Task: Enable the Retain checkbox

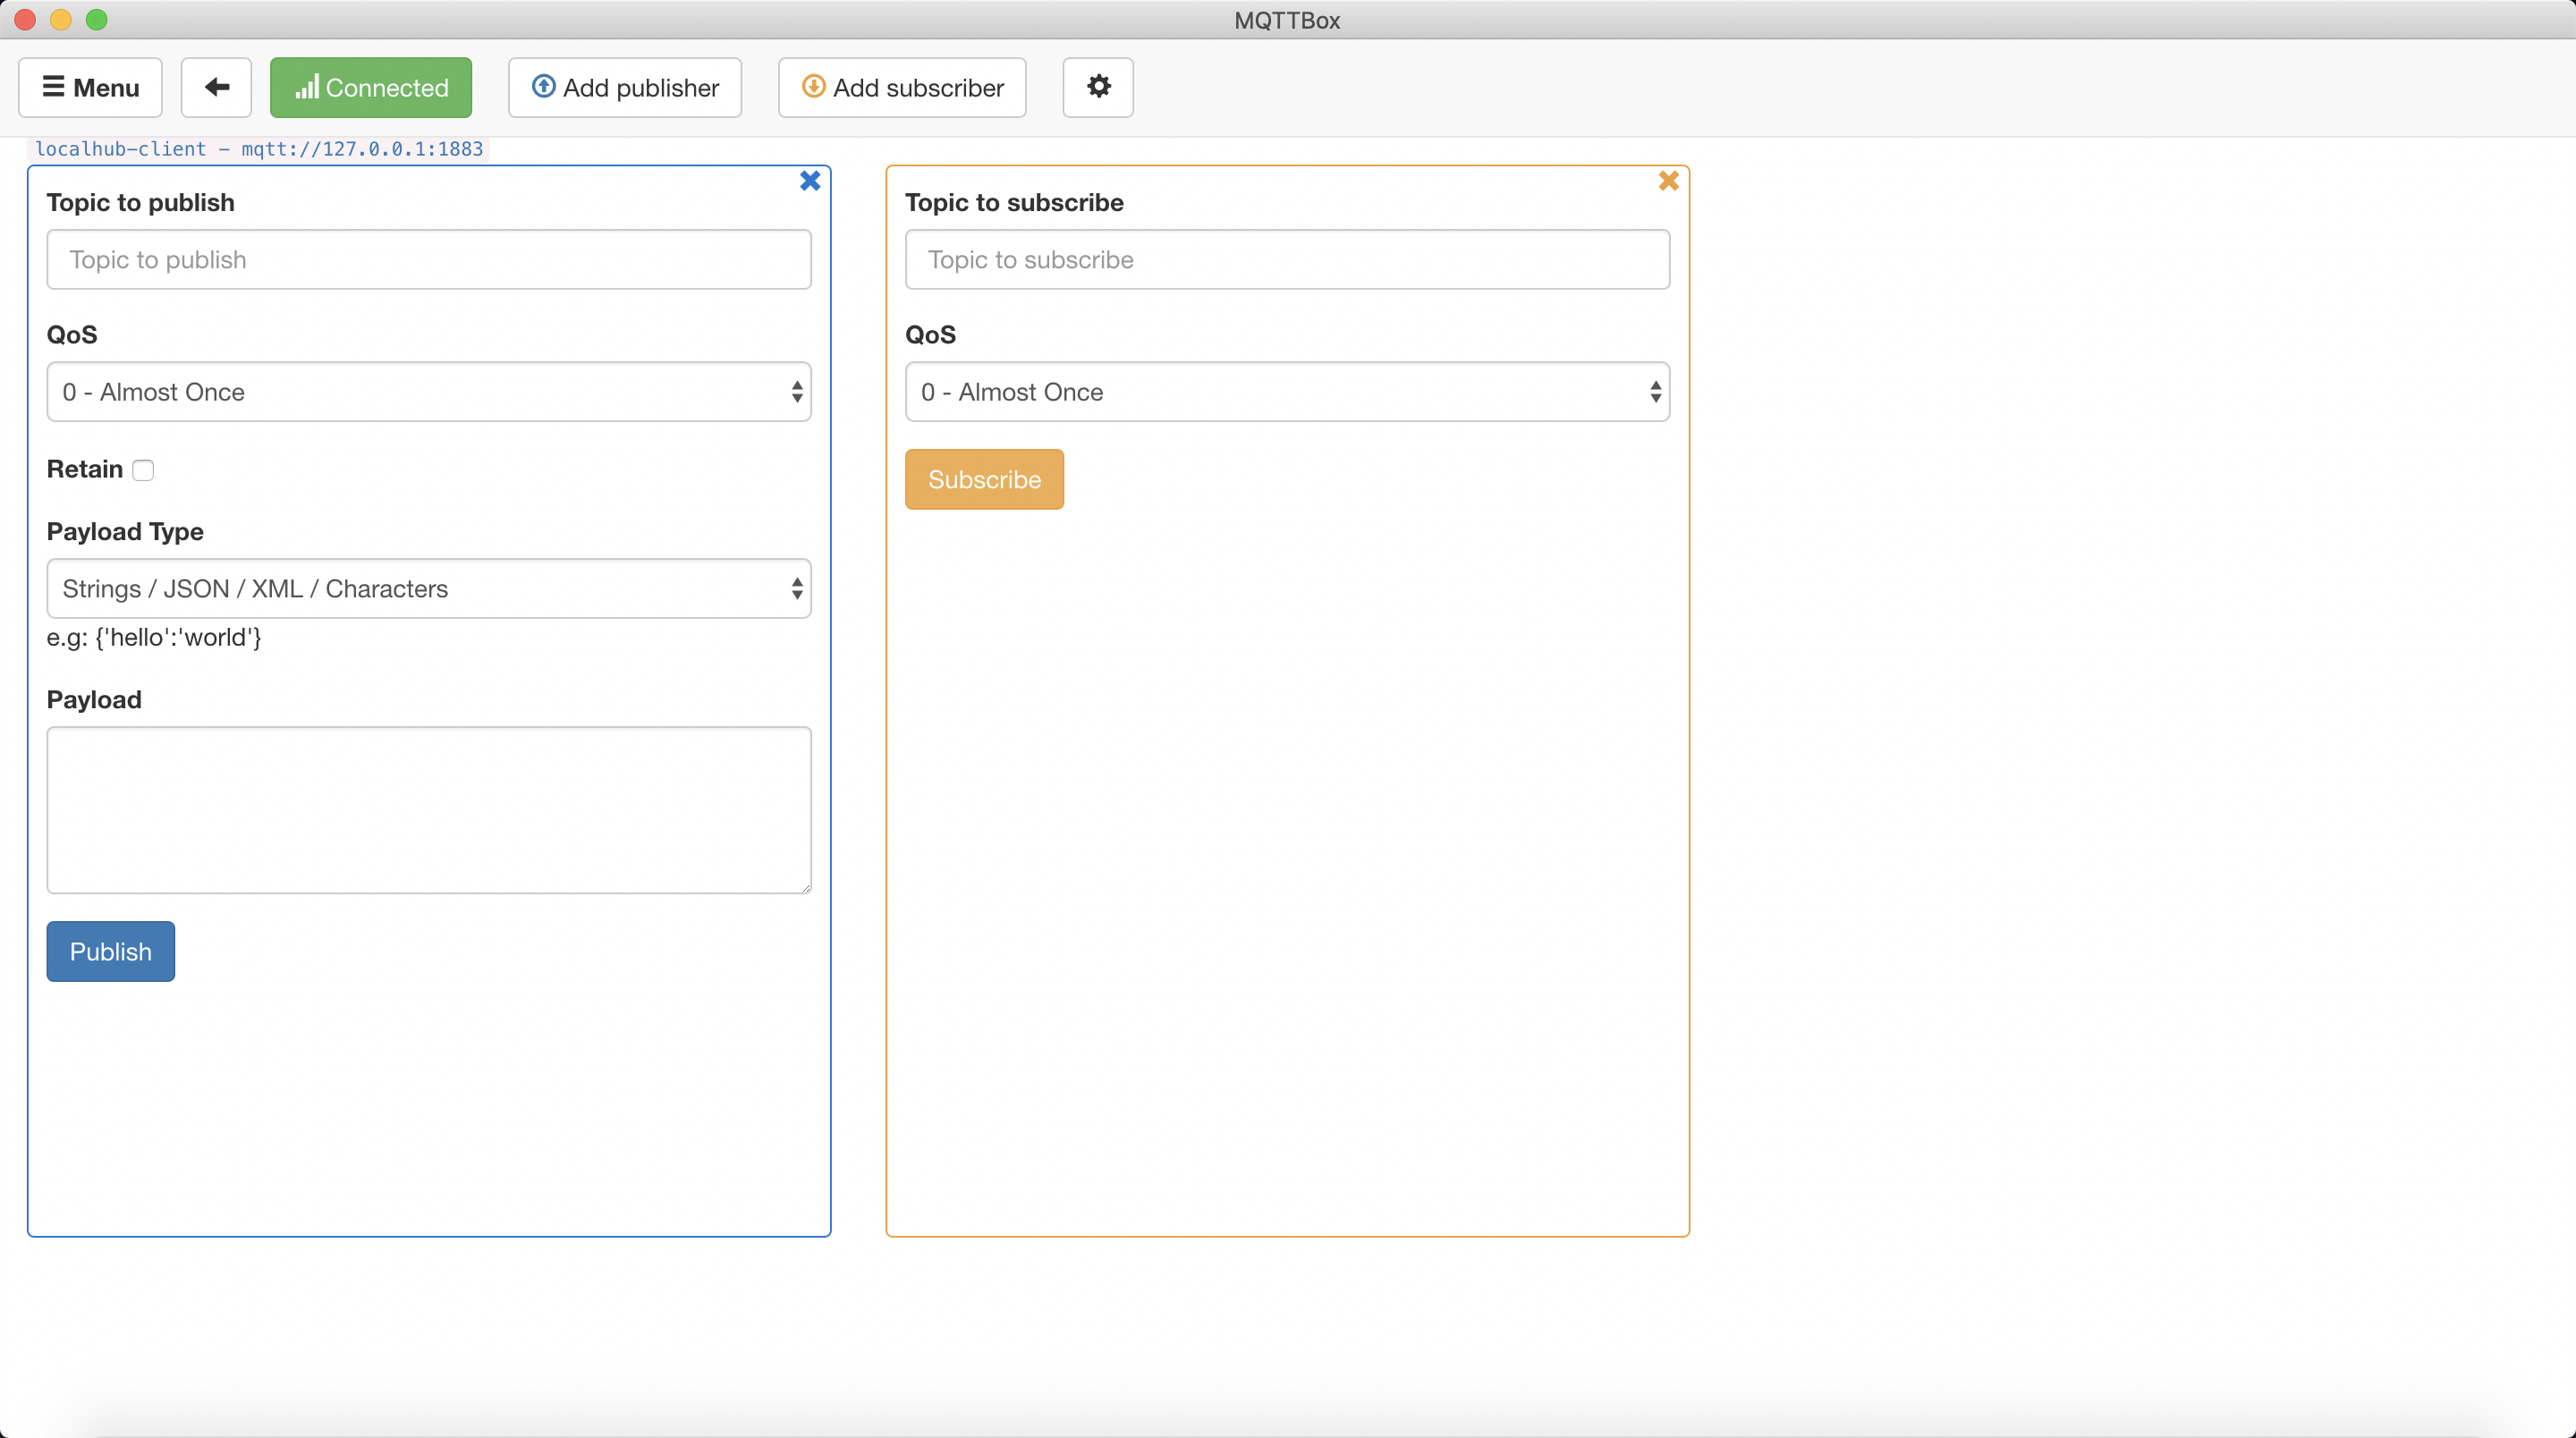Action: tap(143, 470)
